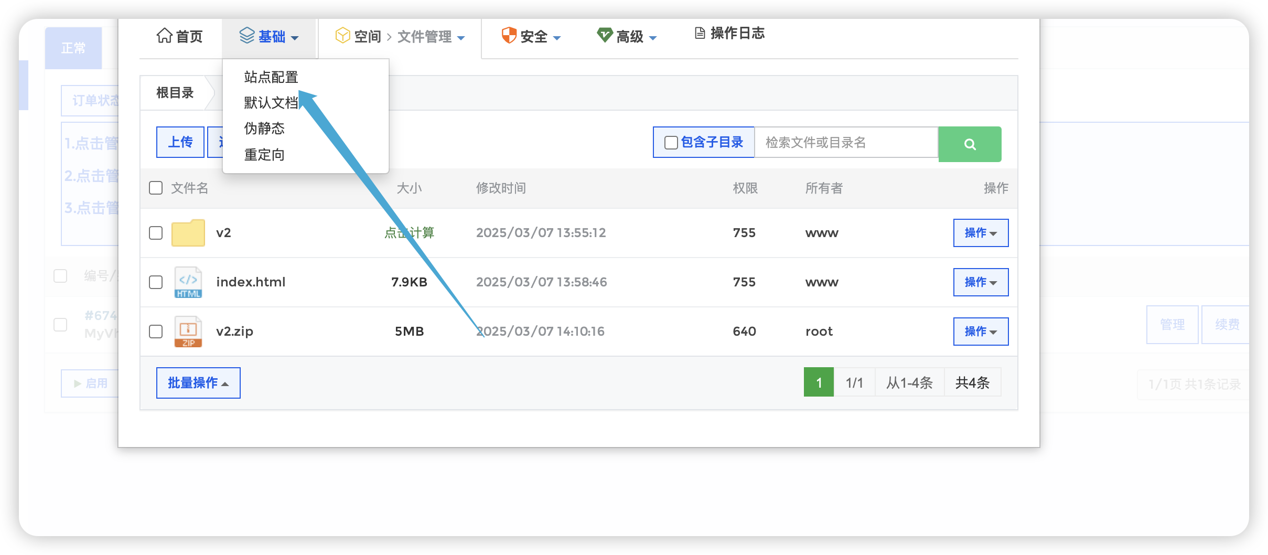Open the 操作 dropdown for index.html
This screenshot has width=1268, height=555.
[x=981, y=282]
